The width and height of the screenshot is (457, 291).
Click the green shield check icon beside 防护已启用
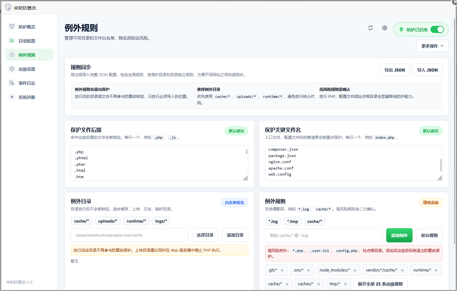tap(401, 29)
